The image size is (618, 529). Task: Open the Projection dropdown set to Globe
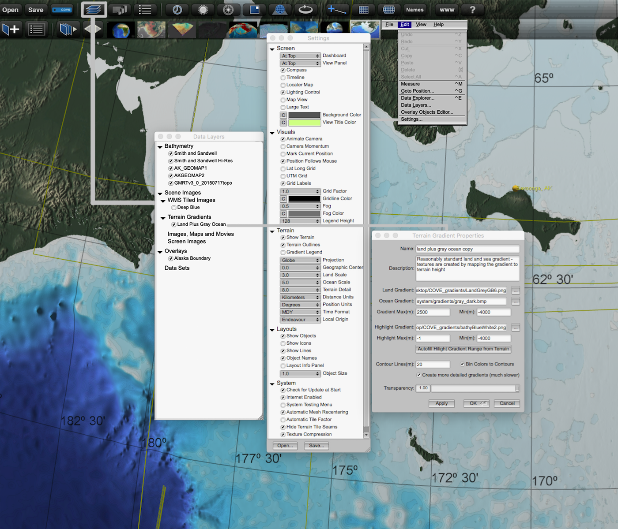pyautogui.click(x=300, y=261)
